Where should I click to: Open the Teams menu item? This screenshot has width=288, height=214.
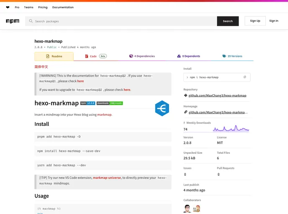pos(28,8)
